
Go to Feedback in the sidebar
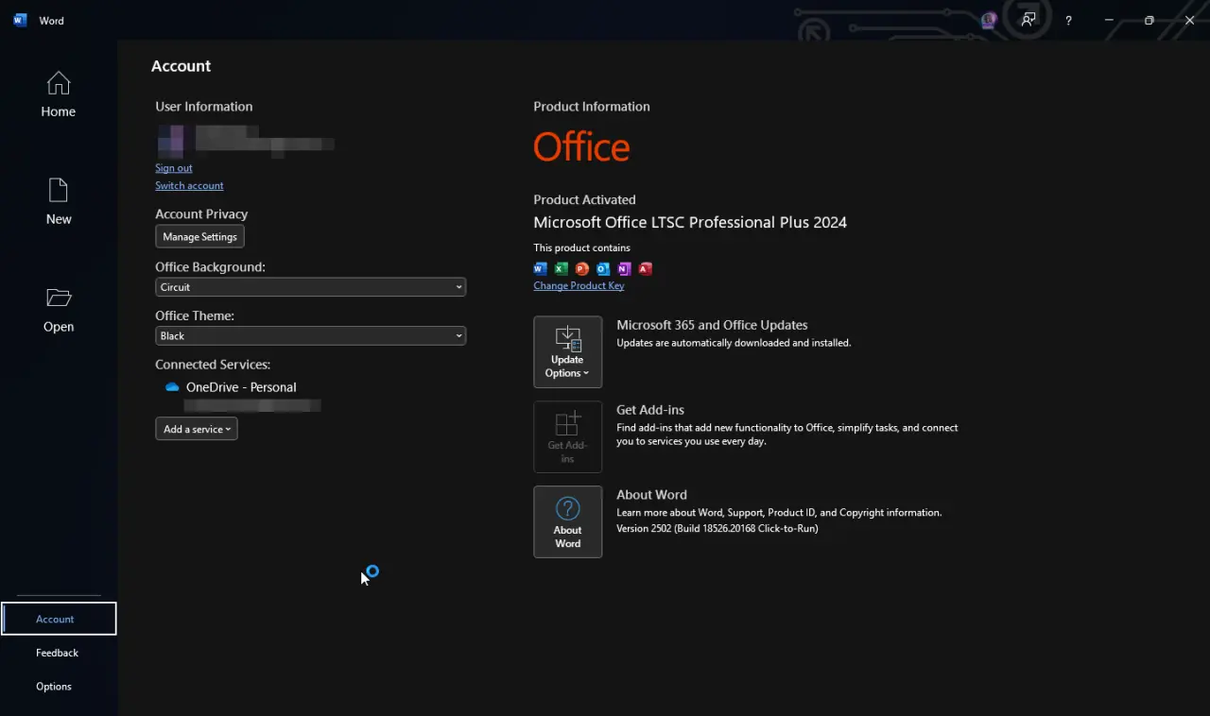click(58, 653)
